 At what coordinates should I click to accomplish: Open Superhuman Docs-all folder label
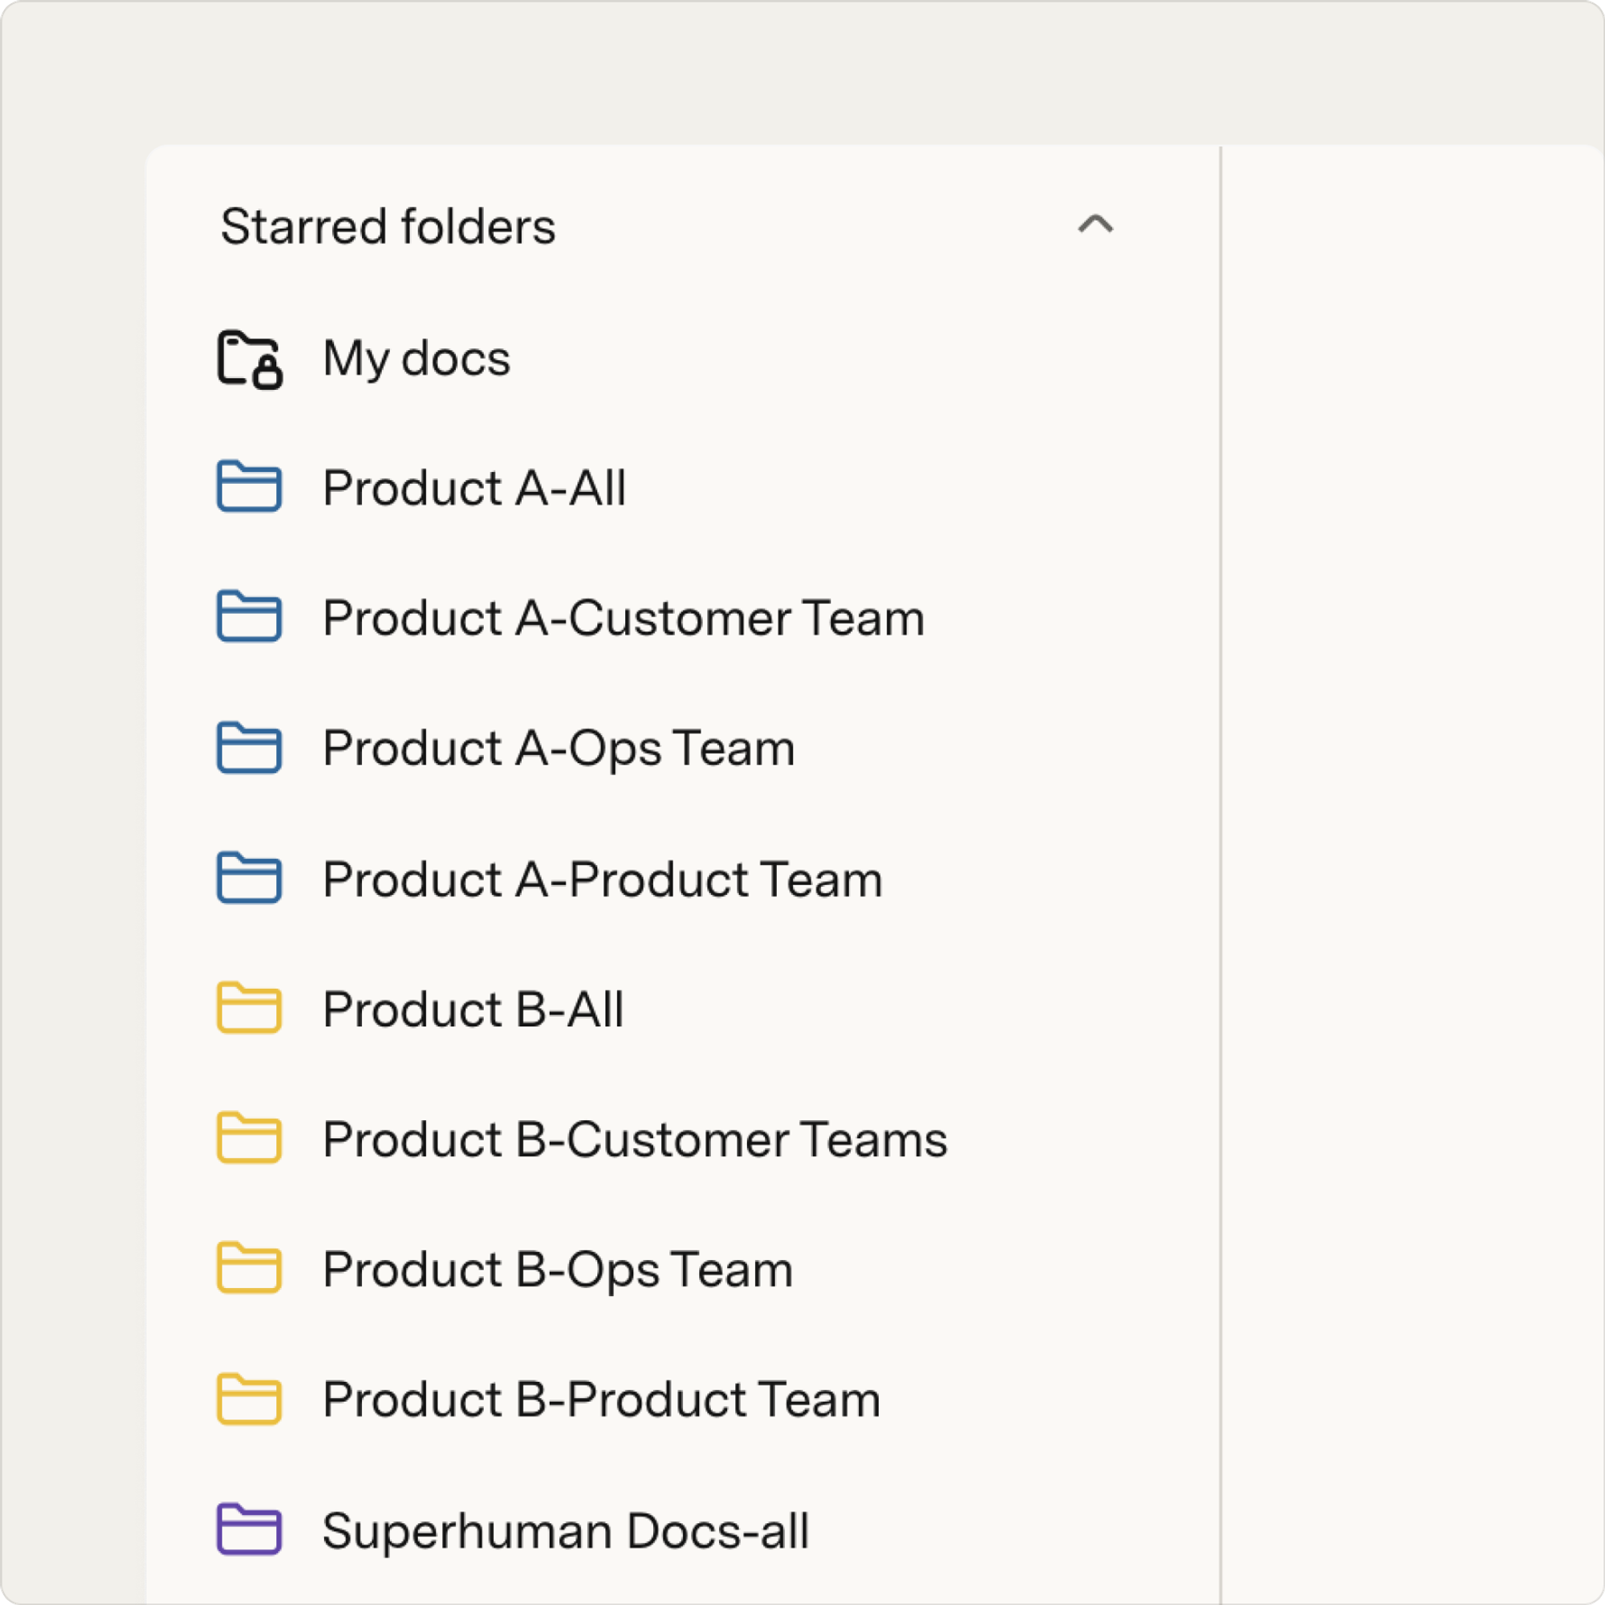(x=565, y=1531)
